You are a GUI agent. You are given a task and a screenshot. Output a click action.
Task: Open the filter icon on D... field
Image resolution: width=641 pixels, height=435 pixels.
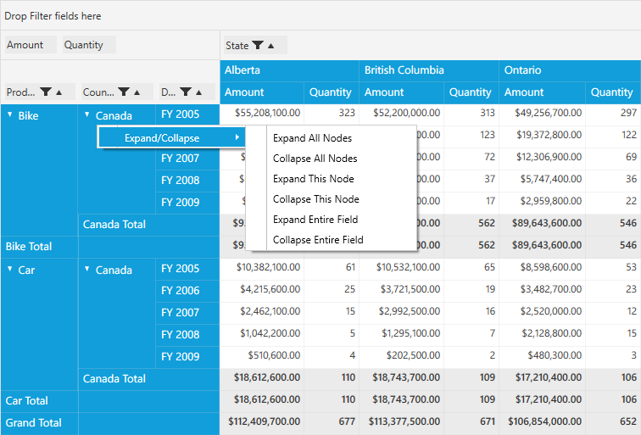[x=186, y=92]
